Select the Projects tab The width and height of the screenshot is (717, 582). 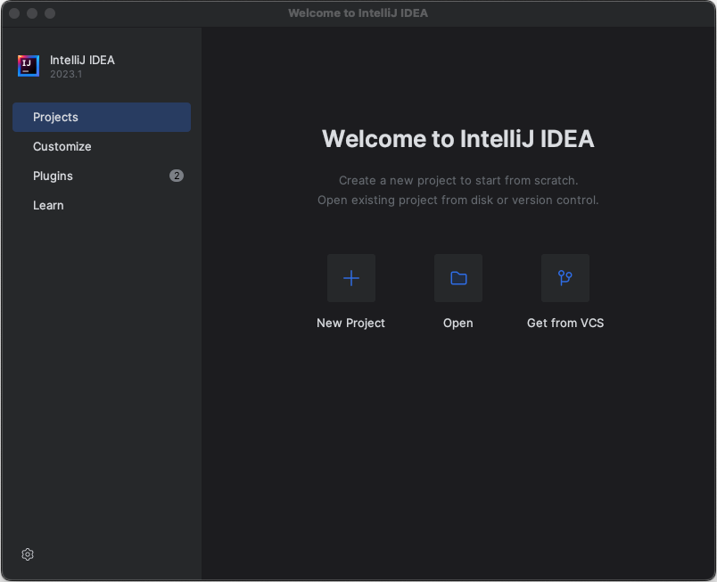pyautogui.click(x=102, y=117)
